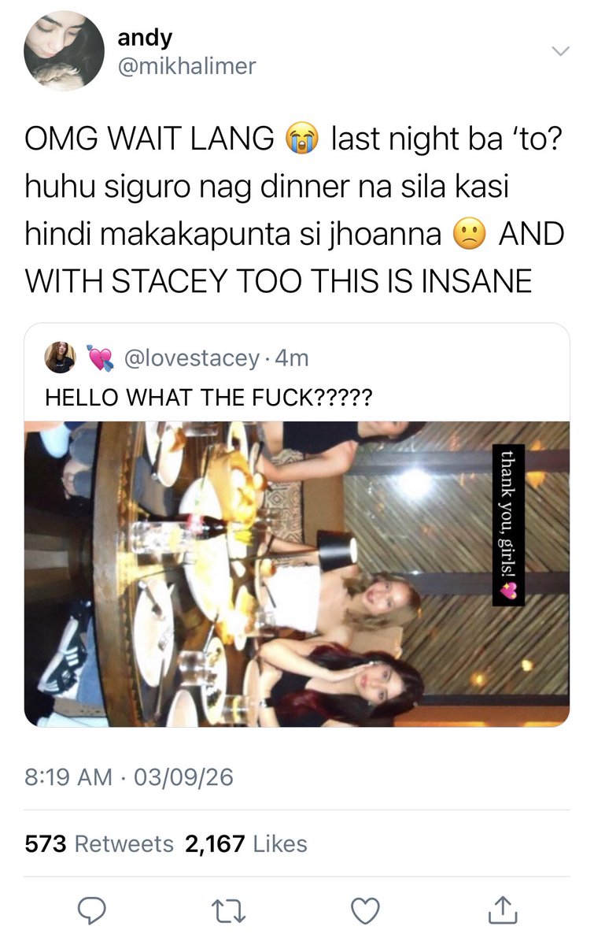Tap the heart-arrow emoji in quoted name
This screenshot has width=594, height=945.
coord(101,358)
